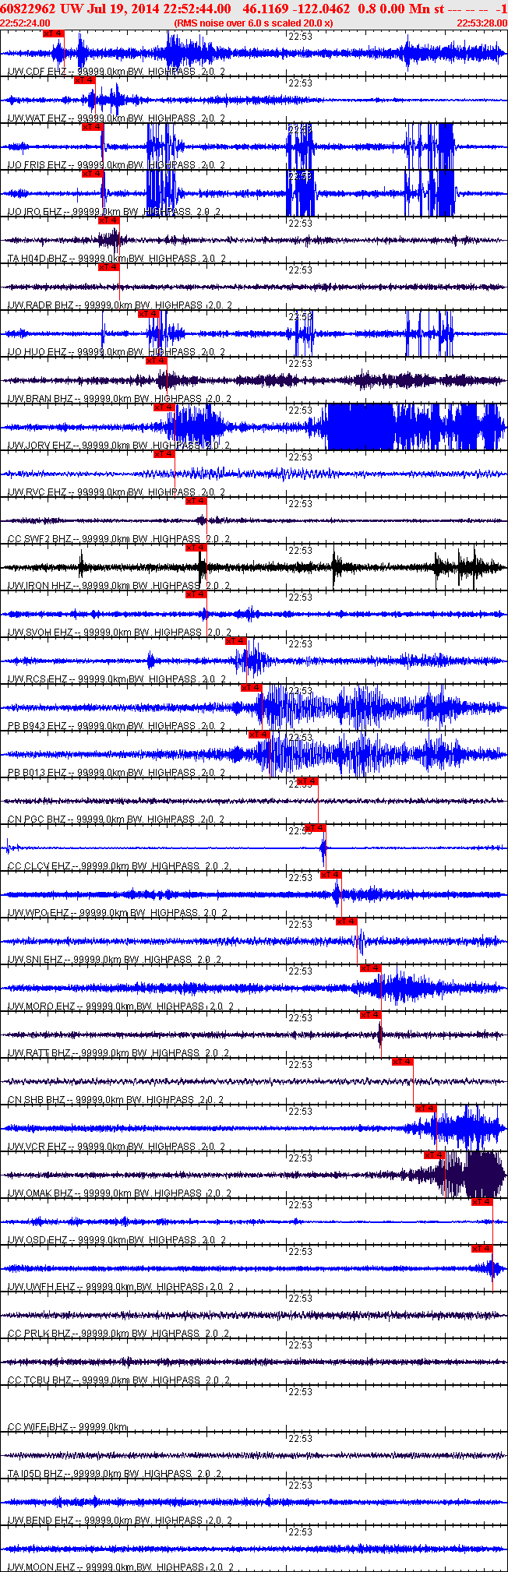Viewport: 508px width, 1572px height.
Task: Click red pick marker on UW.IRON trace
Action: pos(196,548)
